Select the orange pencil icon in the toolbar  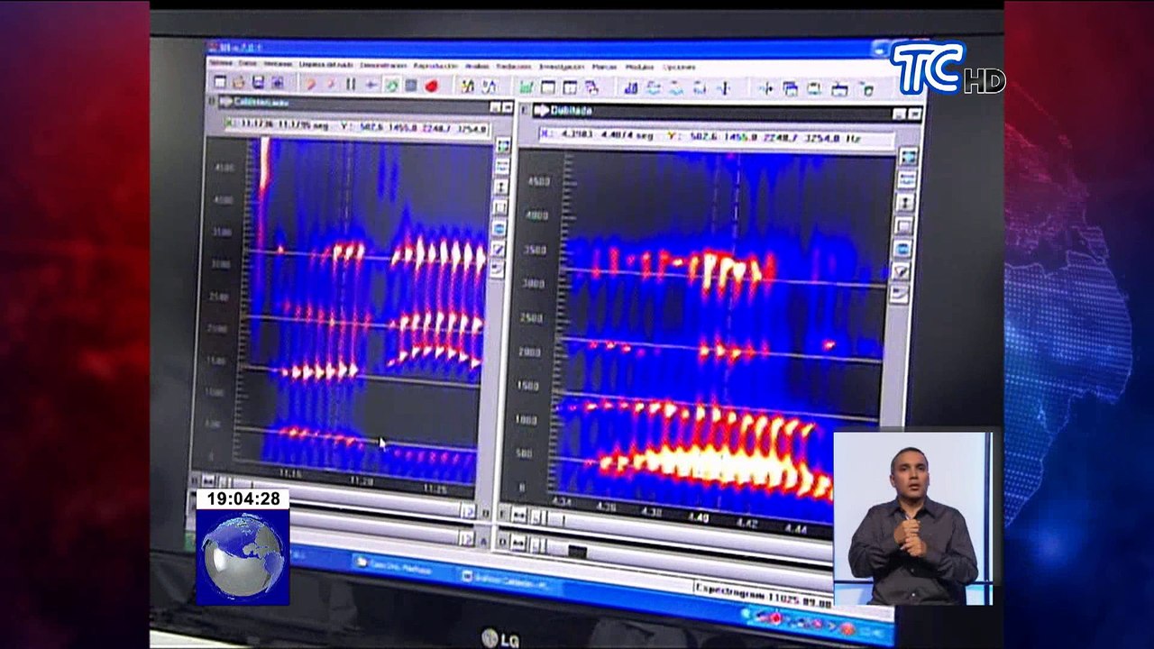[x=310, y=84]
